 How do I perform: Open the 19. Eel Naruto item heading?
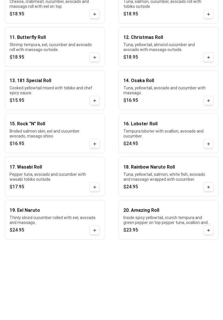pyautogui.click(x=25, y=210)
